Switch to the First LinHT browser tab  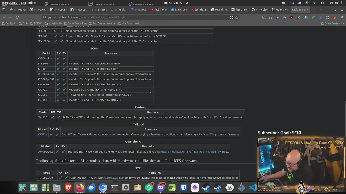pos(239,10)
